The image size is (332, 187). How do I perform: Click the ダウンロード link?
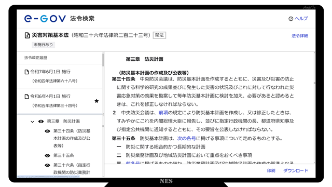[x=296, y=171]
